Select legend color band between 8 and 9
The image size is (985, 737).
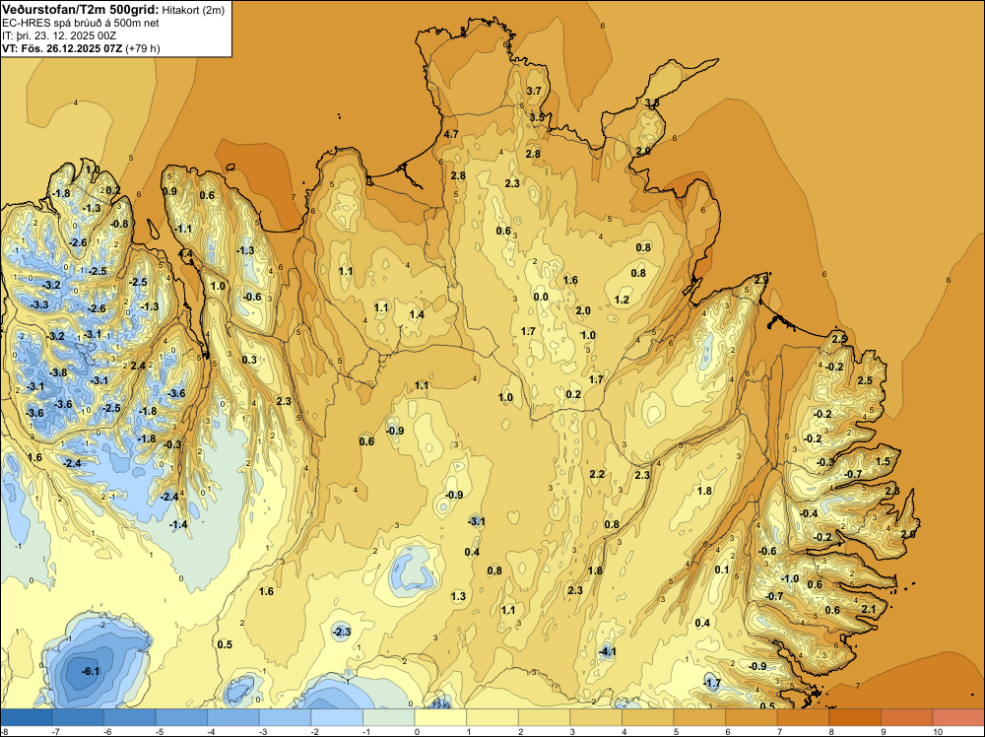coord(856,717)
